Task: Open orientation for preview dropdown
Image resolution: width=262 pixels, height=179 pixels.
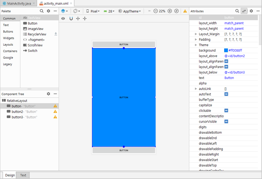Action: [x=76, y=11]
